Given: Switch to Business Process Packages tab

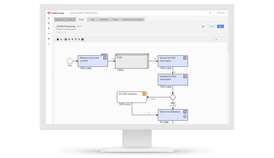Looking at the screenshot, I should [133, 19].
